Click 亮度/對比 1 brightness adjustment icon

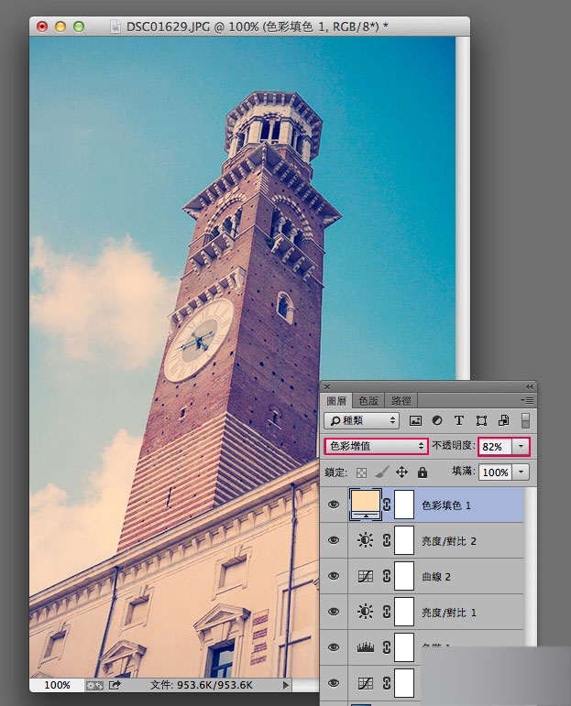pyautogui.click(x=365, y=612)
